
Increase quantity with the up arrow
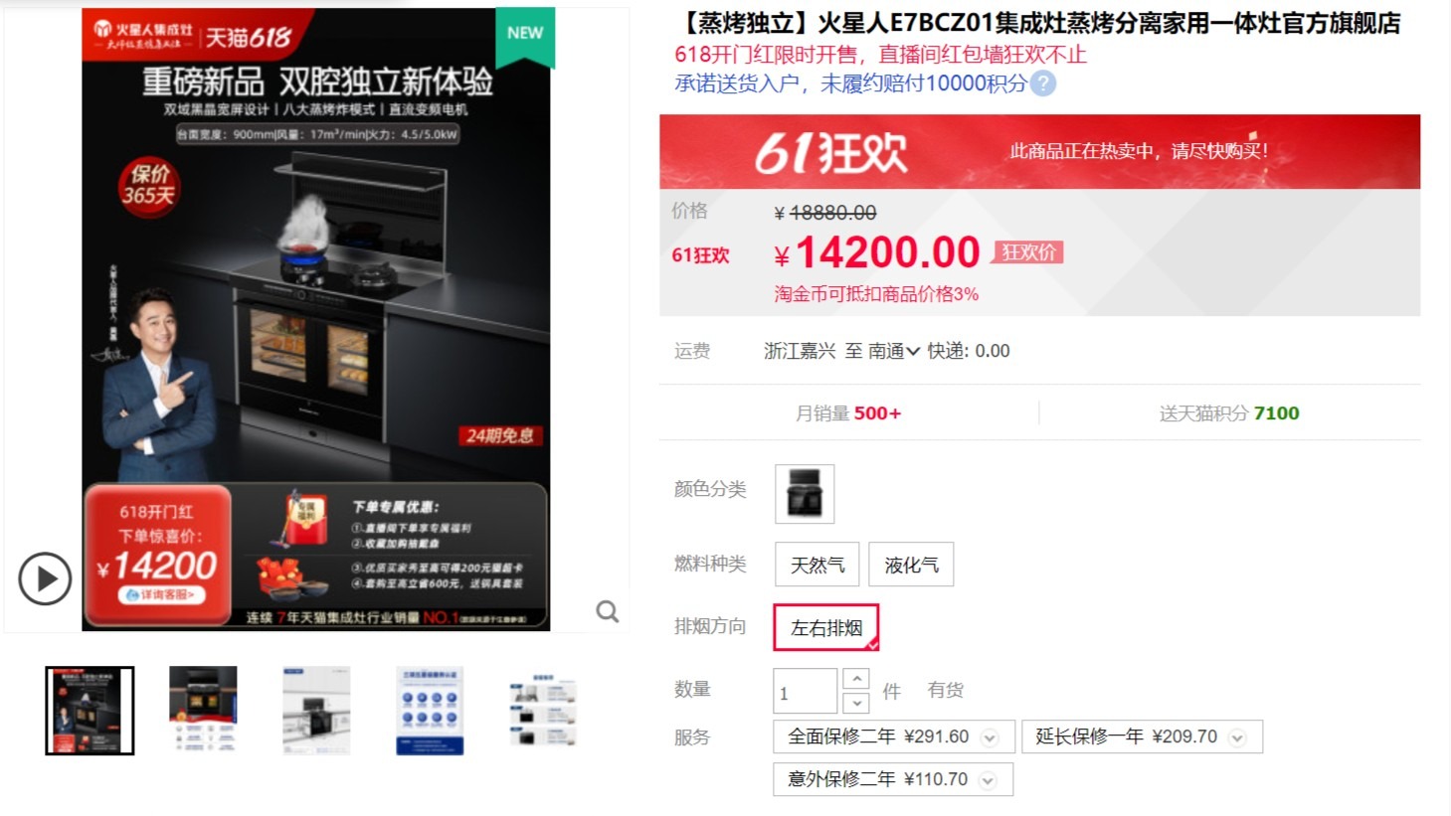856,679
